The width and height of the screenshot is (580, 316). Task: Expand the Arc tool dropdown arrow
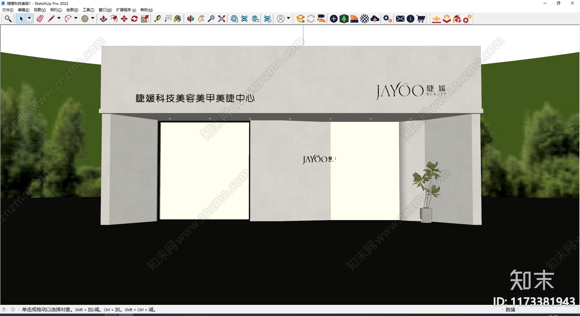tap(76, 18)
